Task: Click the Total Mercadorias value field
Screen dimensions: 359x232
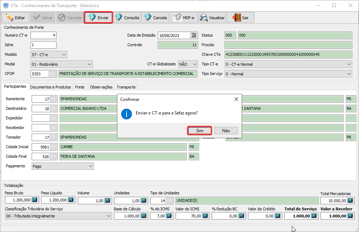Action: [x=334, y=201]
